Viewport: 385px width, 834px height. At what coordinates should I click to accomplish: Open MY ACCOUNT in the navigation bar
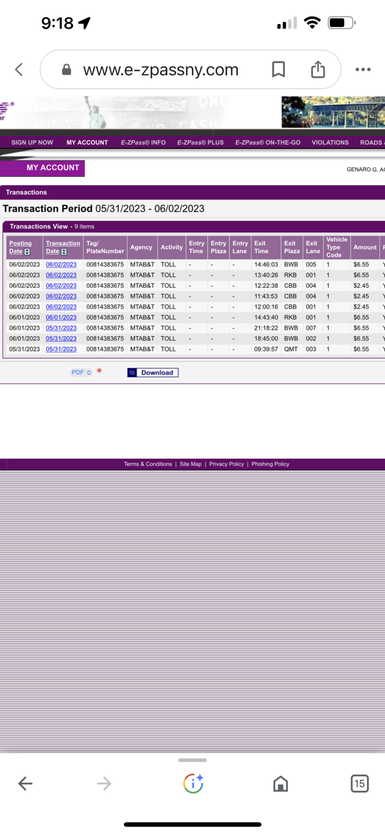pyautogui.click(x=87, y=143)
